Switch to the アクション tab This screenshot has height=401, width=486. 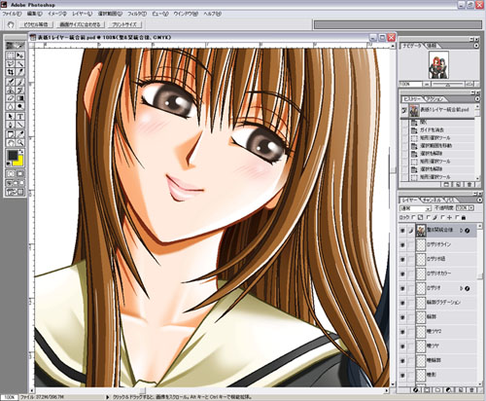(x=435, y=99)
